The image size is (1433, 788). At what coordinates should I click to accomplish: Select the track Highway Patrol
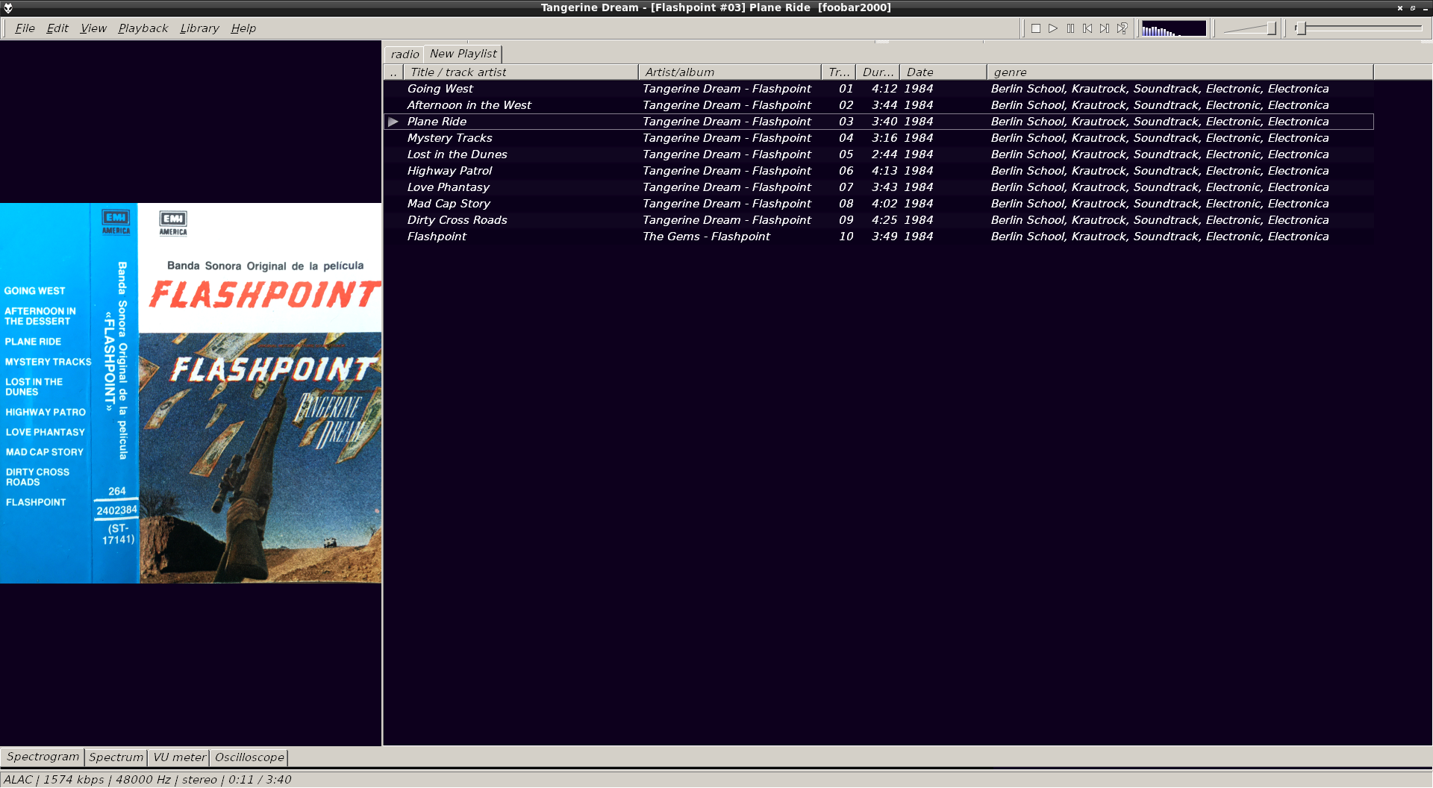pyautogui.click(x=878, y=171)
